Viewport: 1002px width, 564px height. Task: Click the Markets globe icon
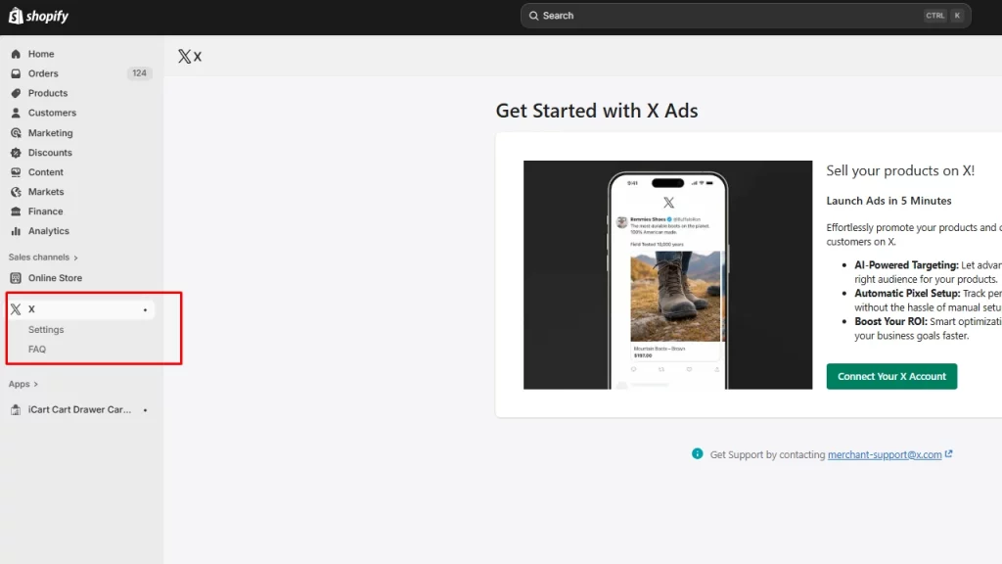click(16, 192)
